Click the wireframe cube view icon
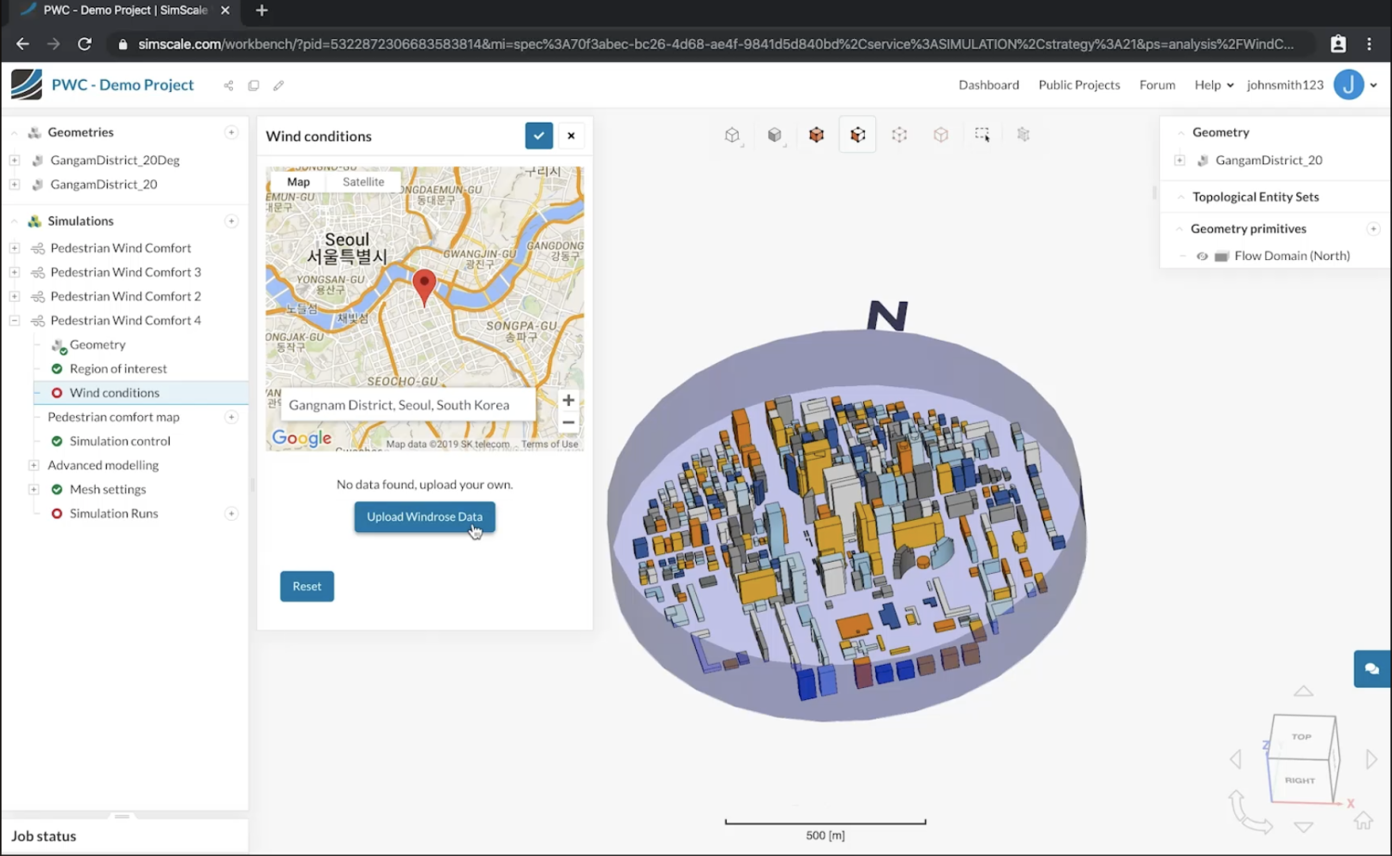 (x=732, y=135)
